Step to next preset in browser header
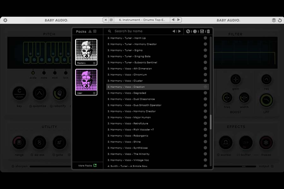The image size is (284, 189). tap(180, 31)
